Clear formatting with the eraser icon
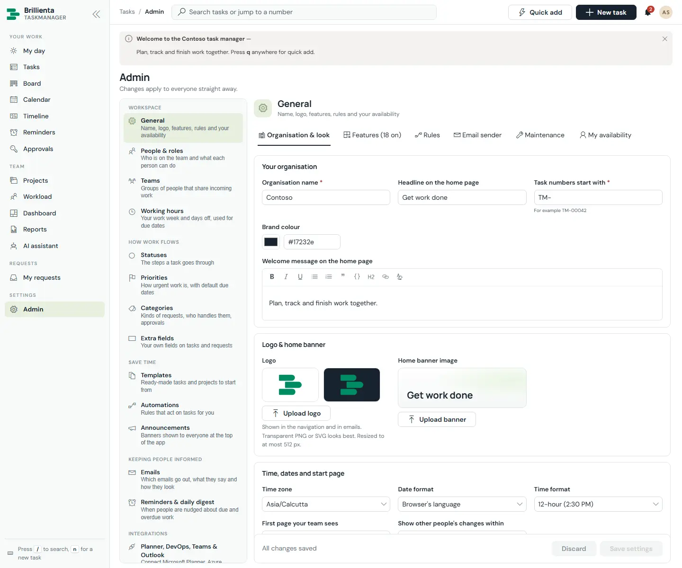 [400, 277]
